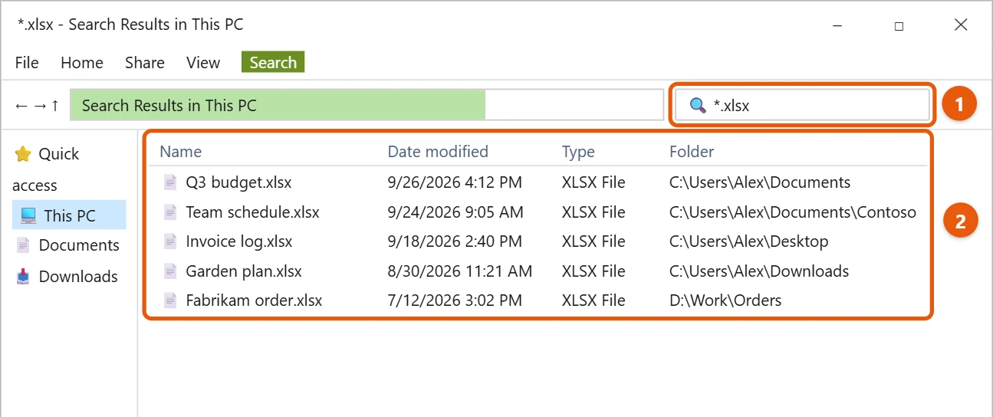Click folder path C:\Users\Alex\Downloads
The width and height of the screenshot is (993, 417).
point(759,271)
